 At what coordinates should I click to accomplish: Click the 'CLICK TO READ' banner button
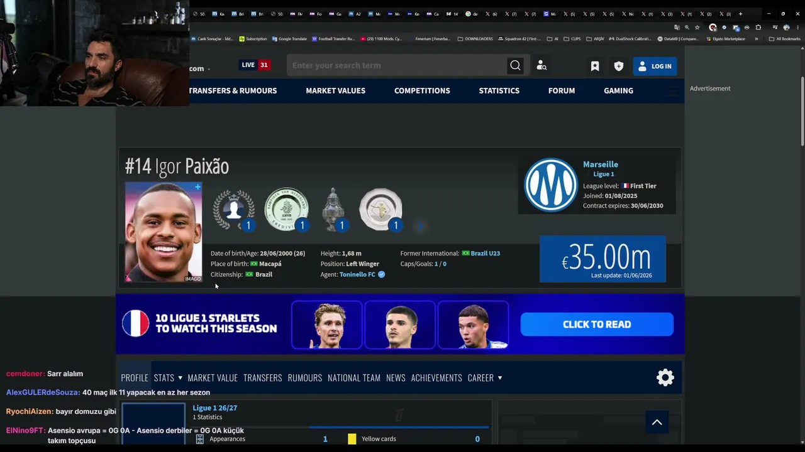(x=597, y=325)
